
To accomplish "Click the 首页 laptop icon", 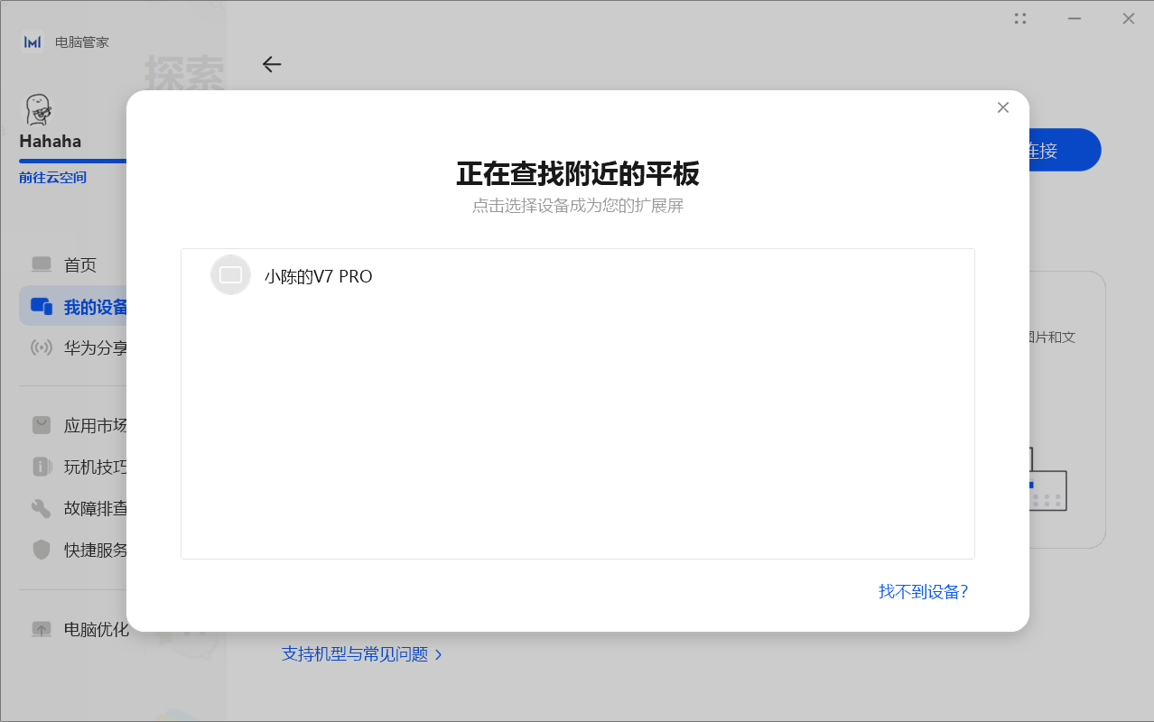I will [x=42, y=264].
